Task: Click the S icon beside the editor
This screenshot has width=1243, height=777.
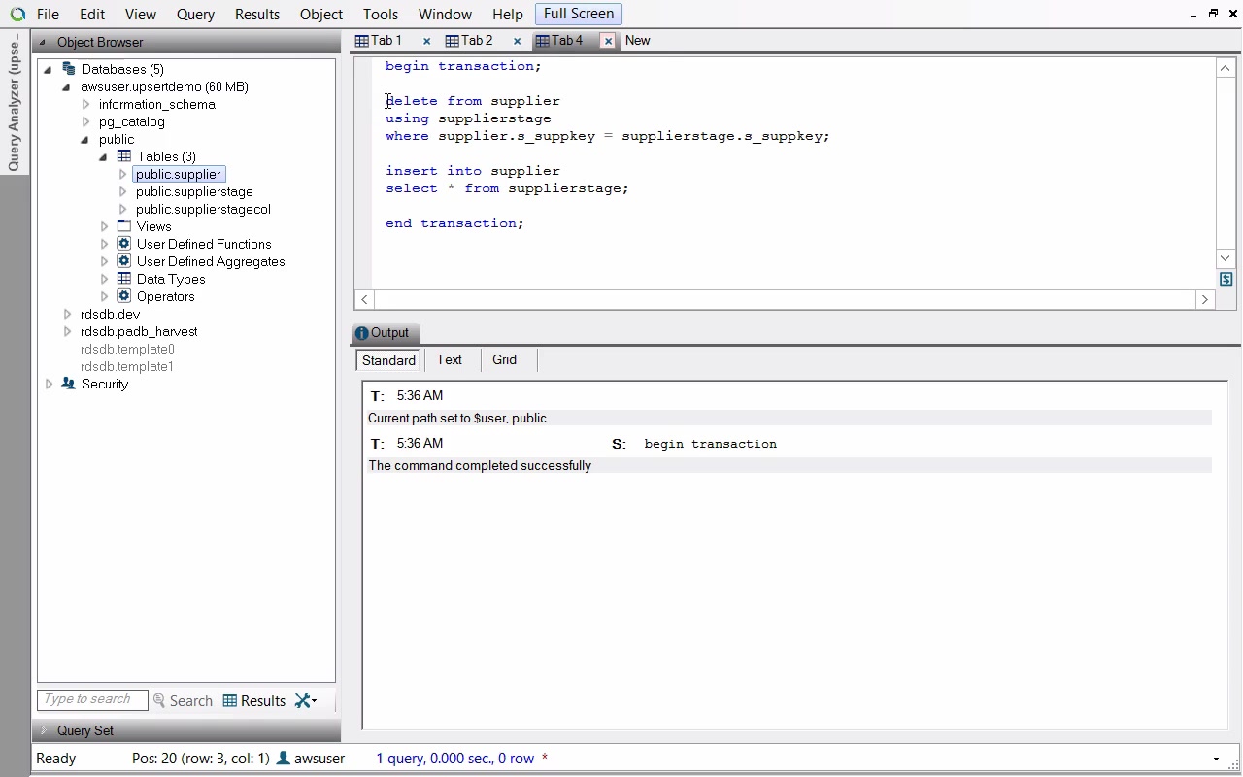Action: point(1226,279)
